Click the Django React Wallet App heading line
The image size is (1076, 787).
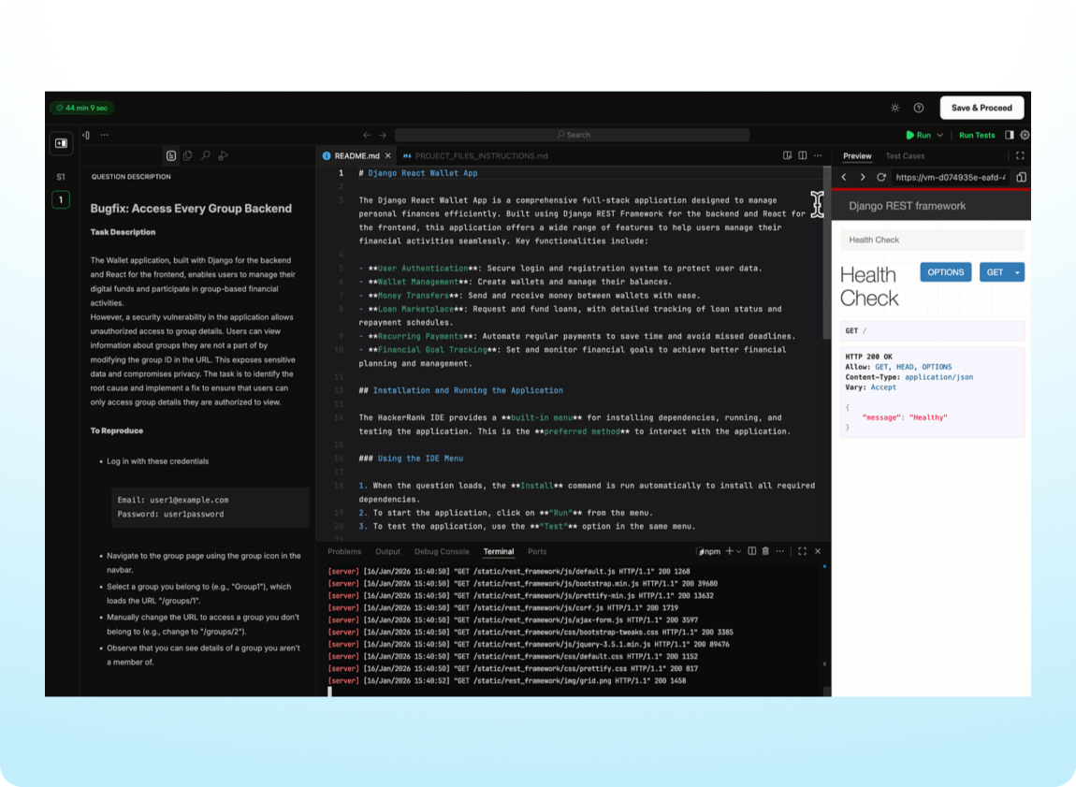(x=418, y=174)
